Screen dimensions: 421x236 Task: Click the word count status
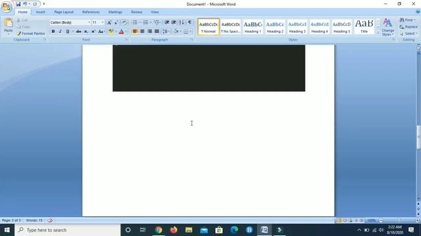click(x=34, y=220)
